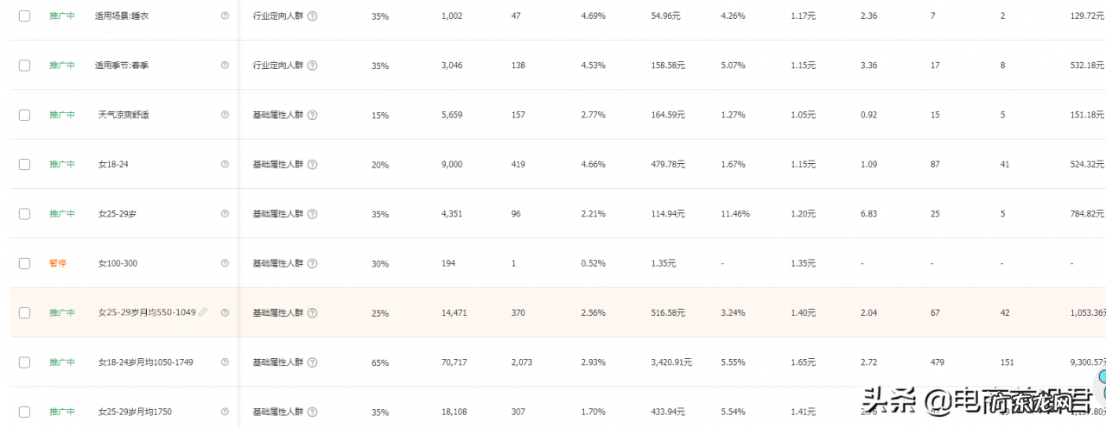Click the audience name 天气凉爽舒适
The width and height of the screenshot is (1106, 428).
124,115
